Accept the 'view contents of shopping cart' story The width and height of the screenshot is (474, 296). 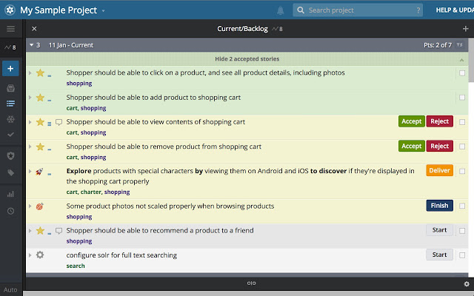[412, 121]
